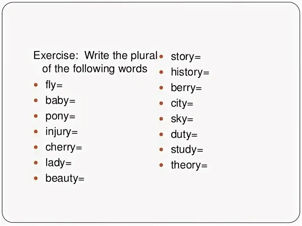Viewport: 302px width, 226px height.
Task: Select the 'sky=' entry
Action: 182,119
